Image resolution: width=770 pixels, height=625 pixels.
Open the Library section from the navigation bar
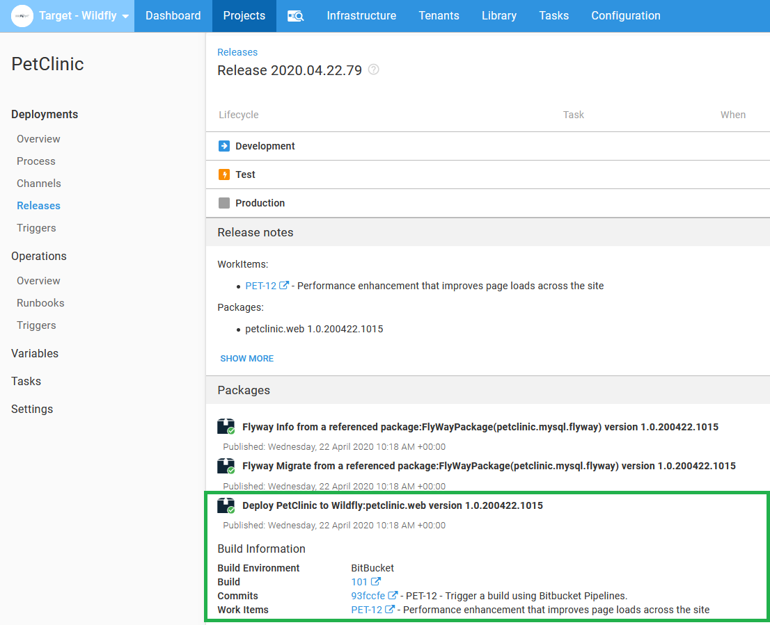(498, 15)
